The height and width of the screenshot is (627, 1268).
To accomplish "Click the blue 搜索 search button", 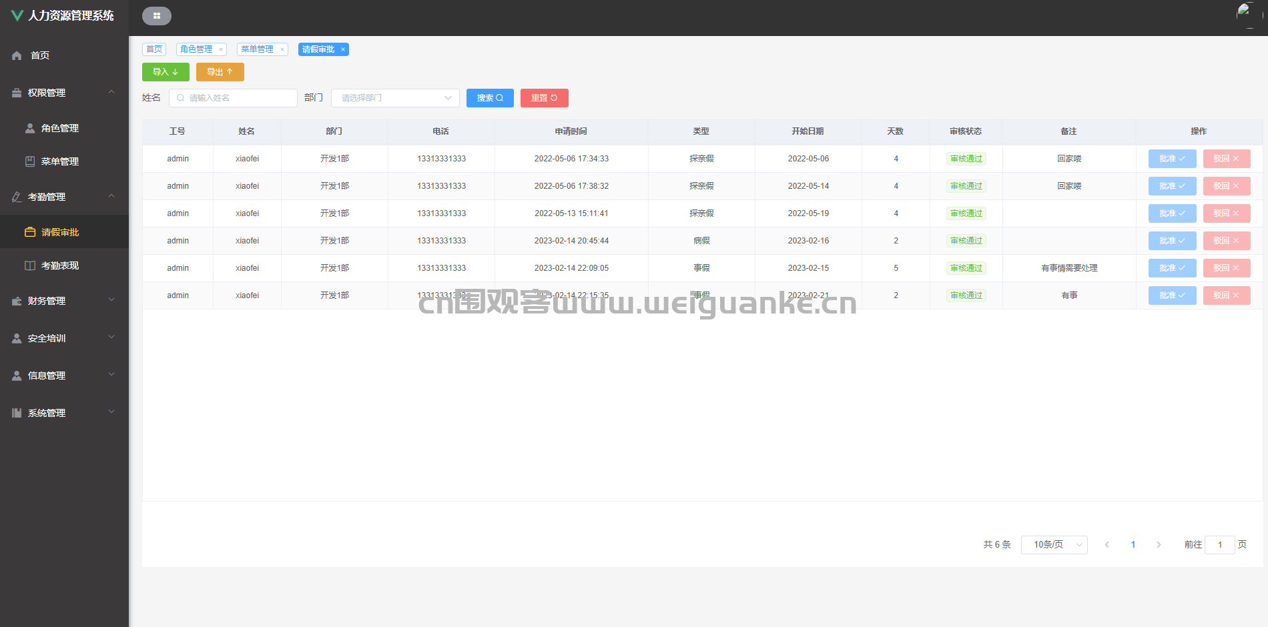I will pos(490,98).
